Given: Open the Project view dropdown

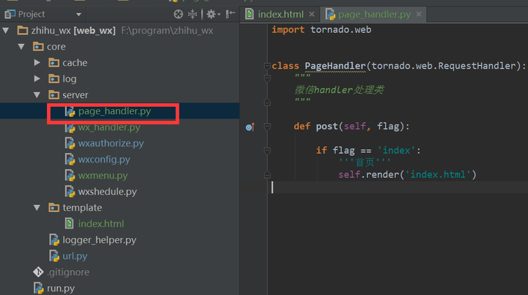Looking at the screenshot, I should (x=78, y=15).
